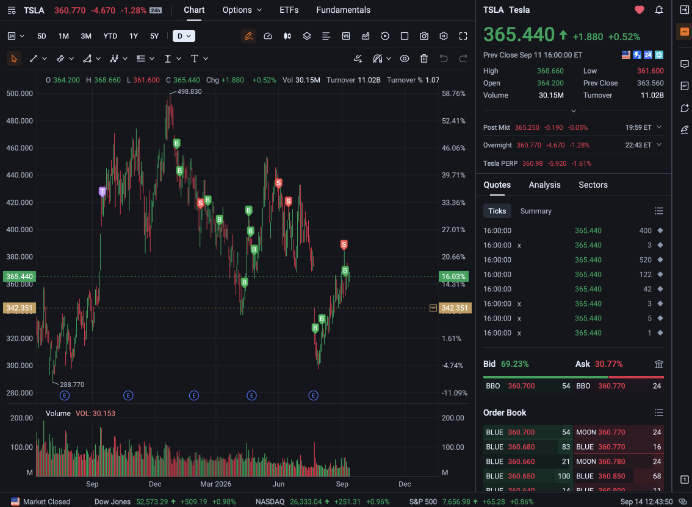This screenshot has height=507, width=692.
Task: Open the comments sidebar icon
Action: tap(685, 65)
